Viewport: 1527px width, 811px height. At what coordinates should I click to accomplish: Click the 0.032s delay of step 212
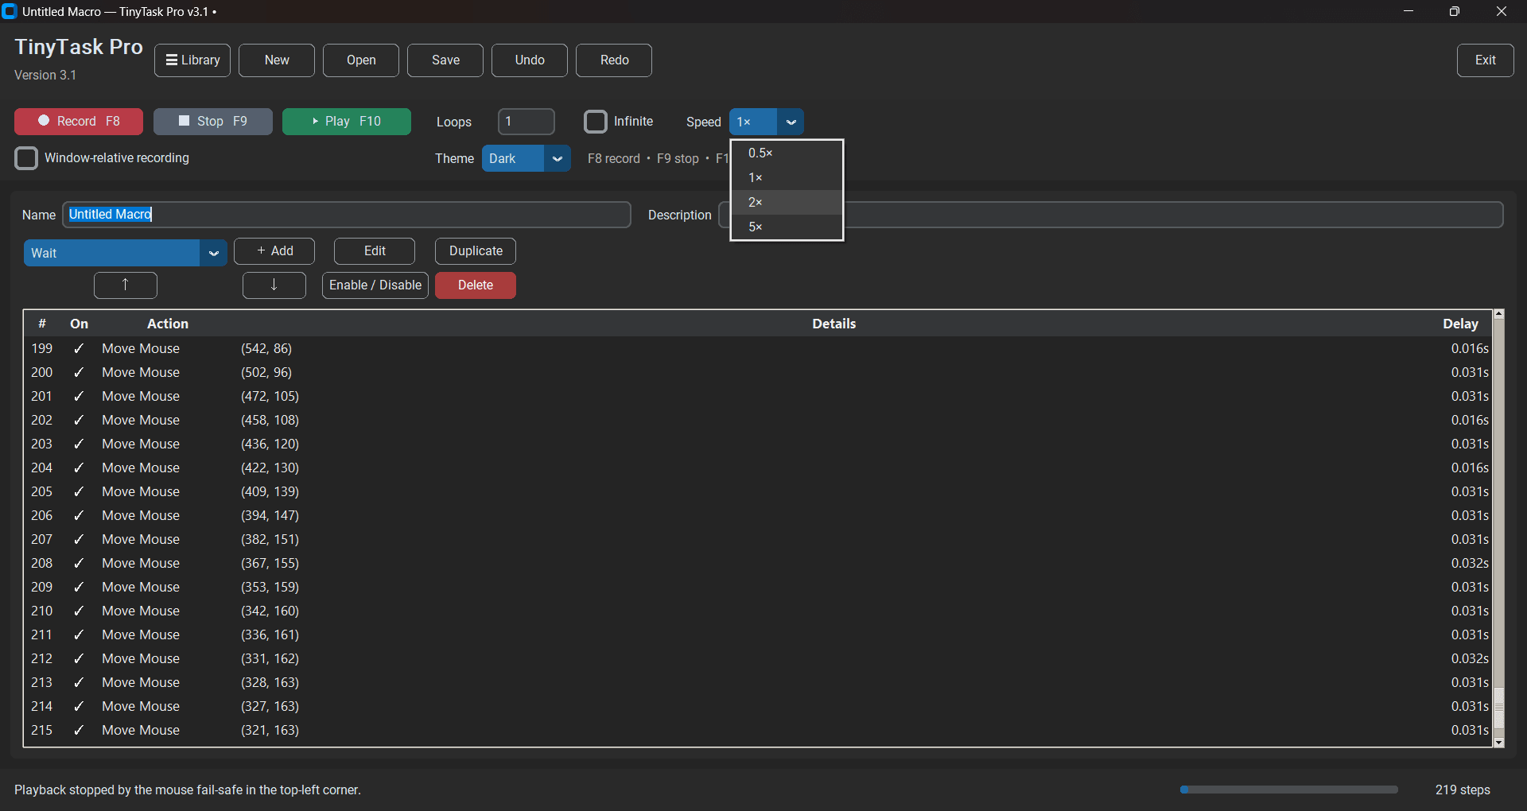[1470, 658]
